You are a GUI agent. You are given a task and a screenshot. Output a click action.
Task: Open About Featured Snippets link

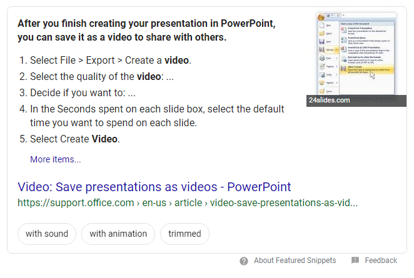tap(295, 261)
